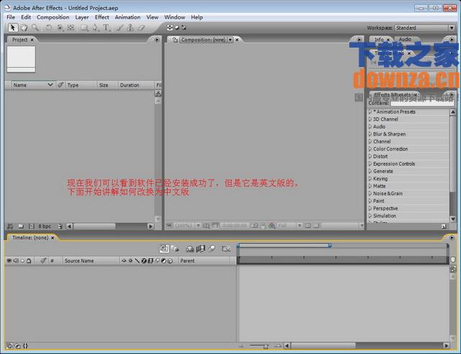The width and height of the screenshot is (461, 354).
Task: Open the Window menu
Action: pos(174,17)
